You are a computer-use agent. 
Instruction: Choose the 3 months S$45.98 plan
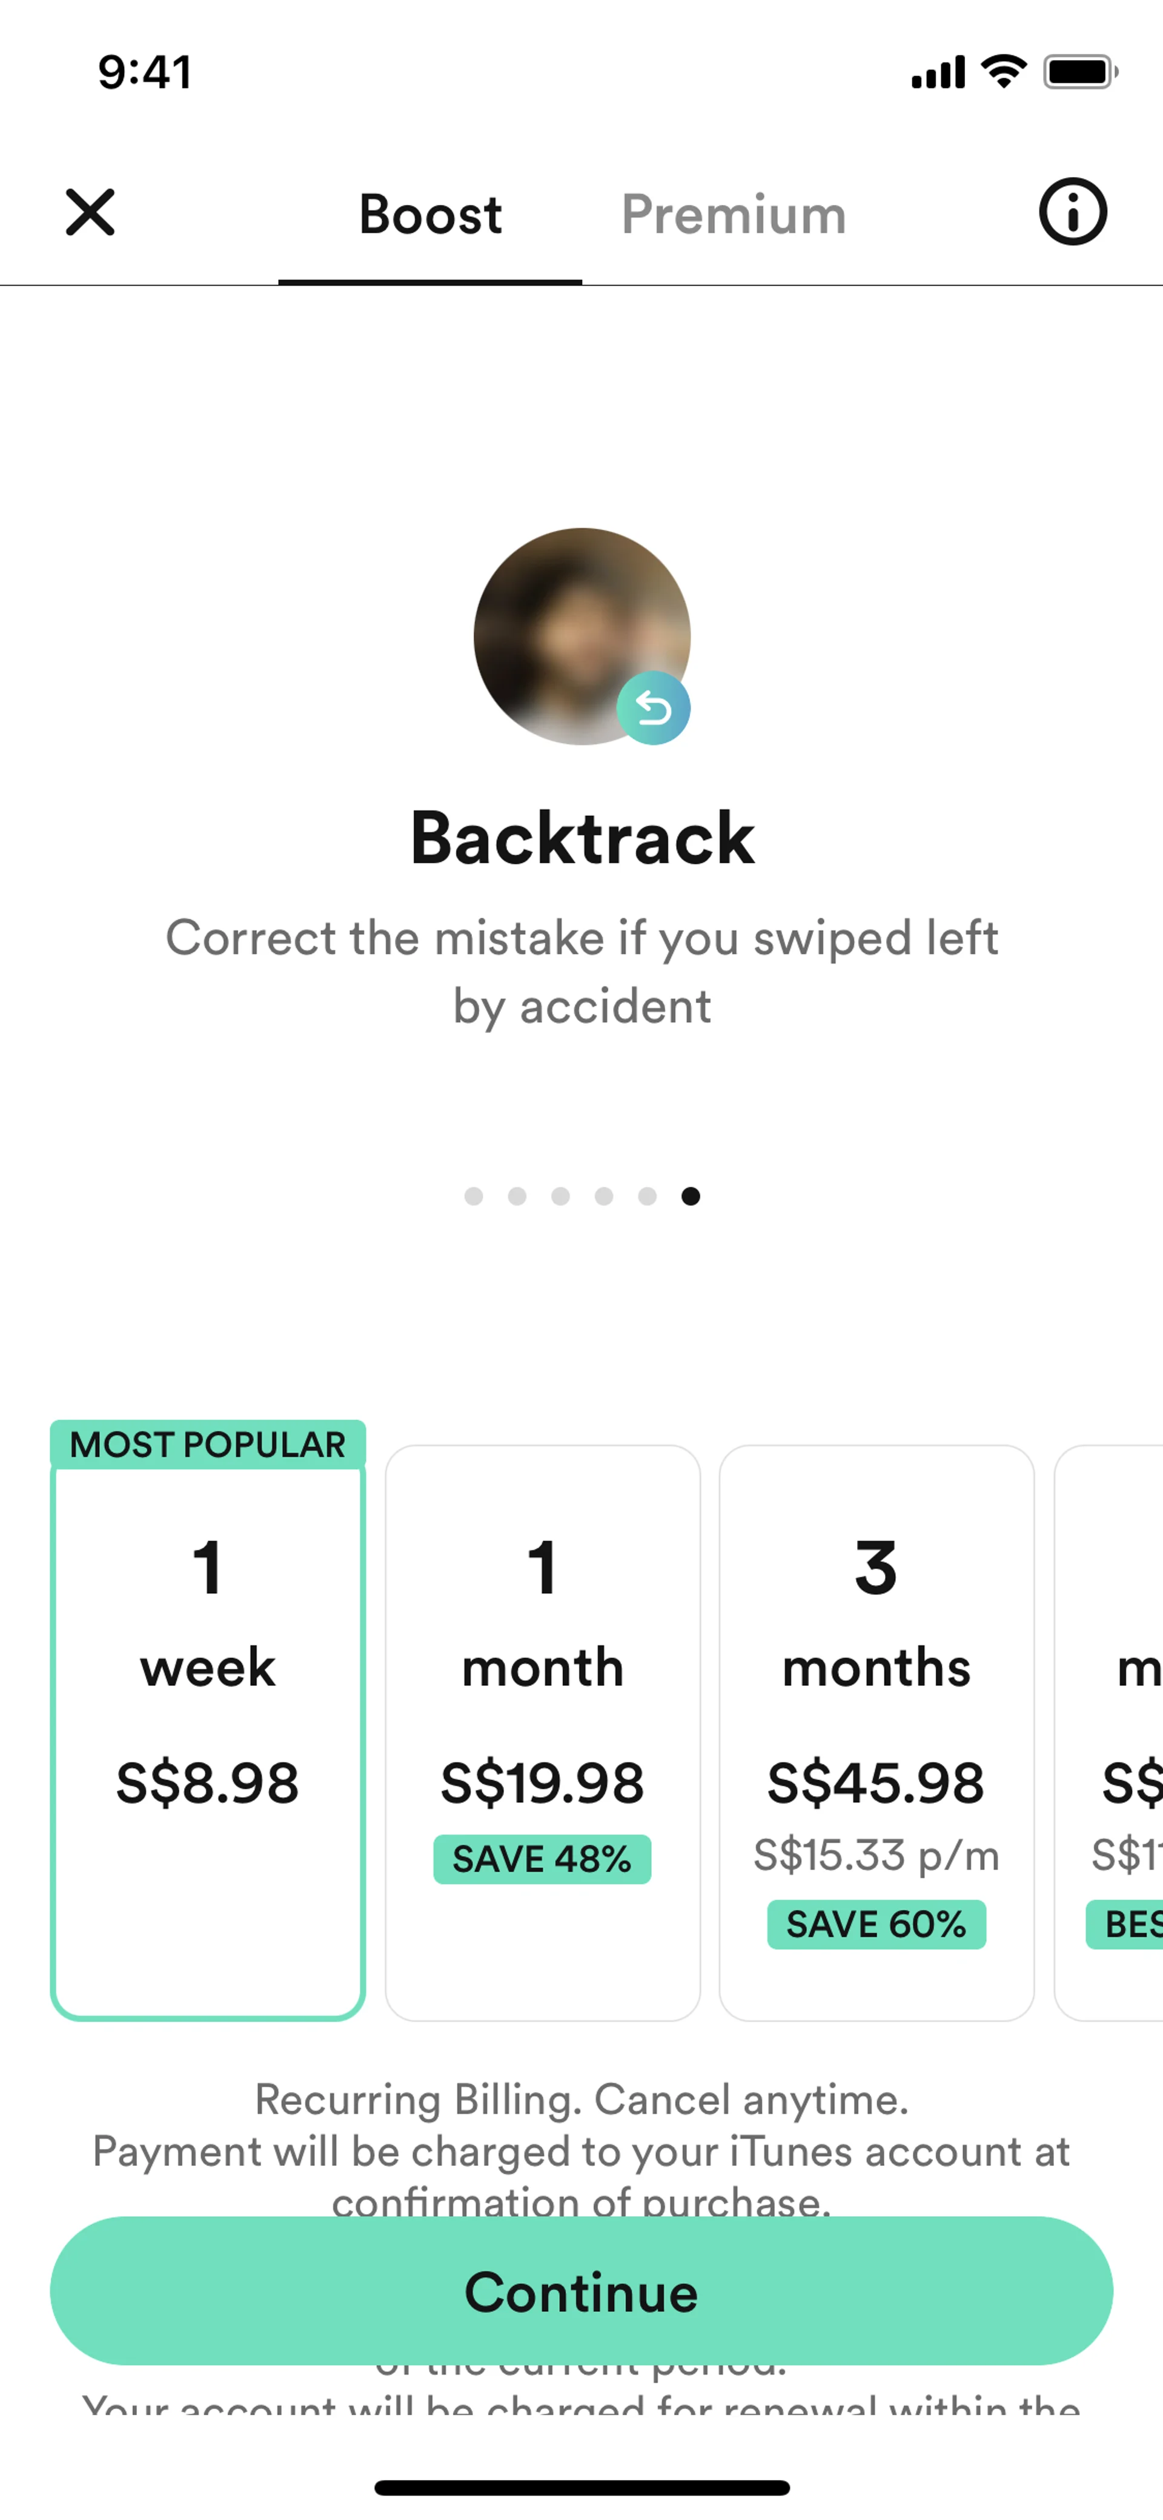(876, 1731)
